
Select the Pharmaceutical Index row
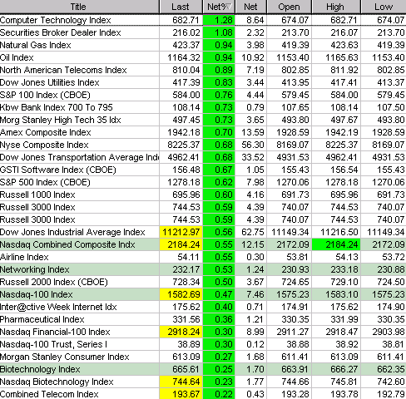pos(203,319)
